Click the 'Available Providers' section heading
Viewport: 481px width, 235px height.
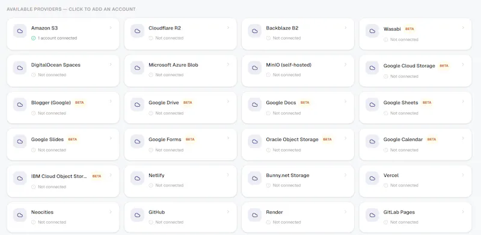[71, 9]
